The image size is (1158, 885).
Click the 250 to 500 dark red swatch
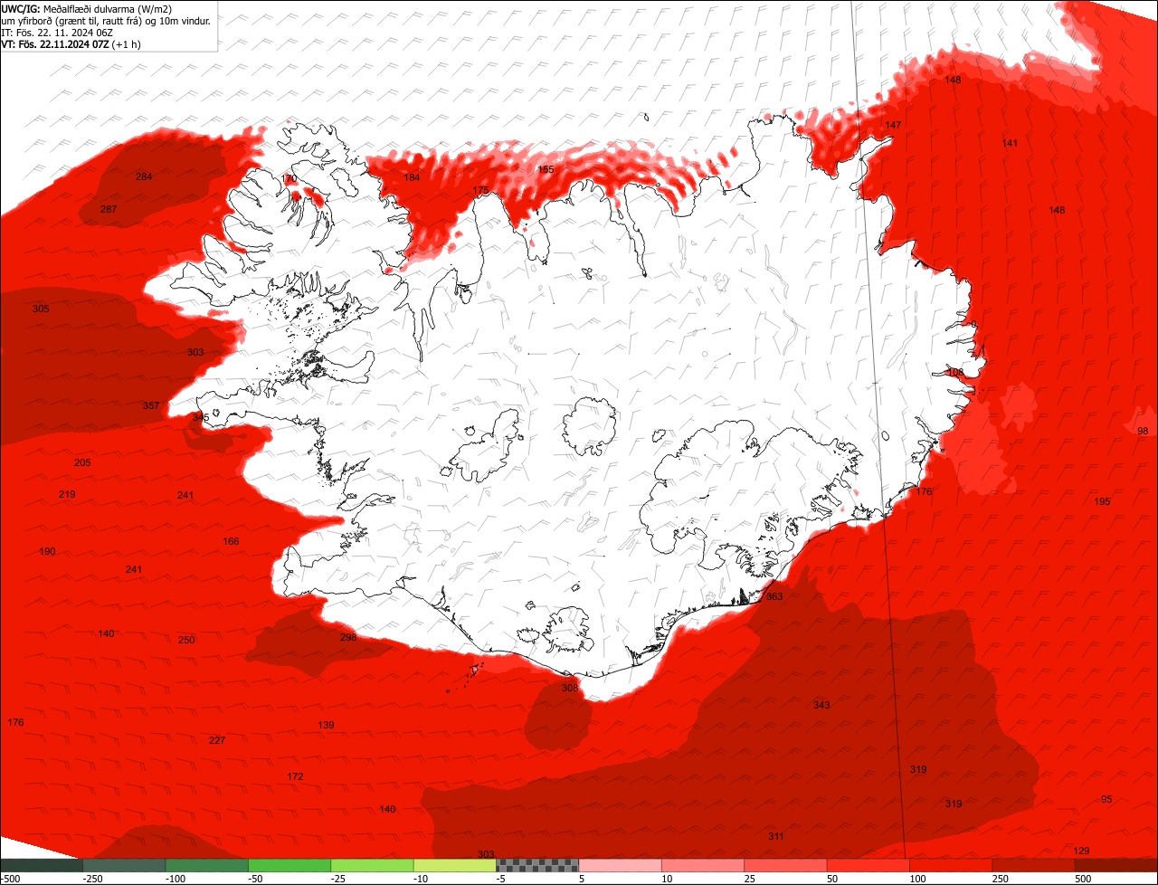1034,866
